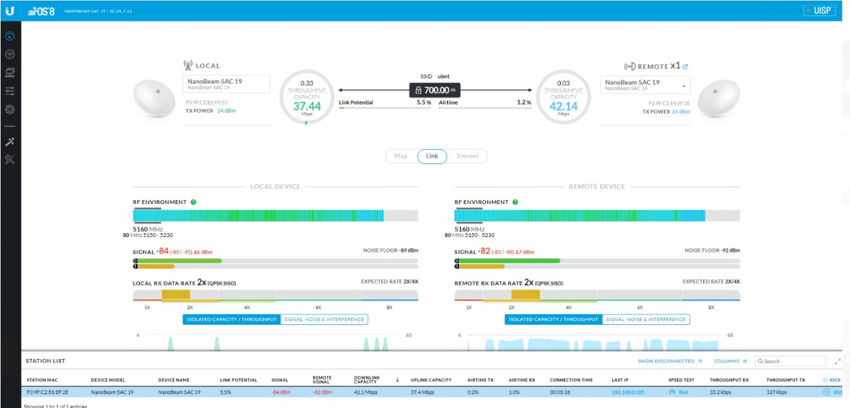This screenshot has width=850, height=408.
Task: Sort by Downlink Capacity column arrow
Action: 397,380
